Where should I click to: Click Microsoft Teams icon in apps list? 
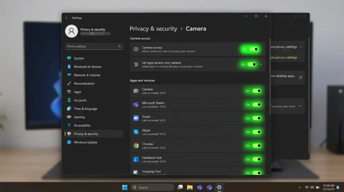tap(136, 104)
